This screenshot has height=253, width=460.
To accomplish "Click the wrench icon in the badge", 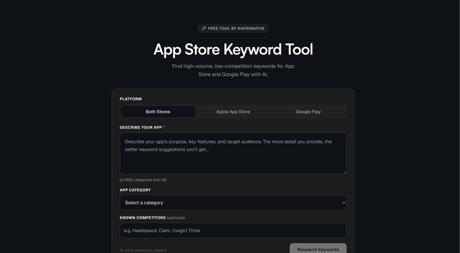I will [x=204, y=28].
